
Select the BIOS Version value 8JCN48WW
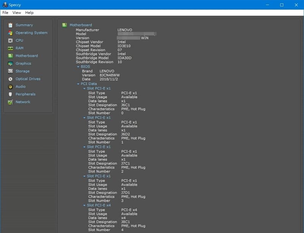[x=109, y=75]
